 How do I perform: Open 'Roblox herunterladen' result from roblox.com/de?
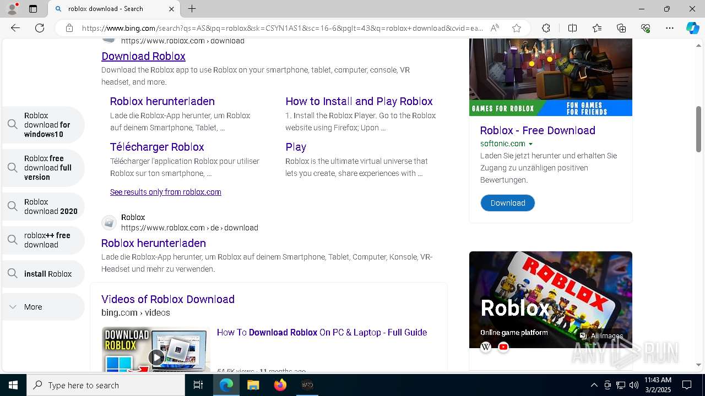point(154,243)
